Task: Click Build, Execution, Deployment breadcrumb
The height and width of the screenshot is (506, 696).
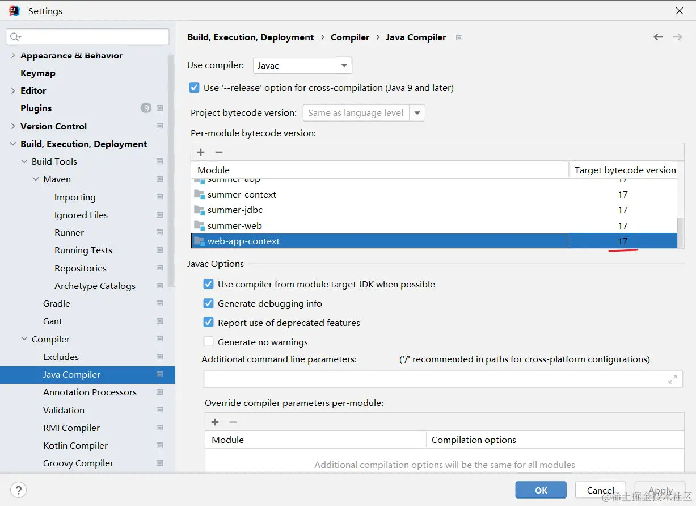Action: pos(251,37)
